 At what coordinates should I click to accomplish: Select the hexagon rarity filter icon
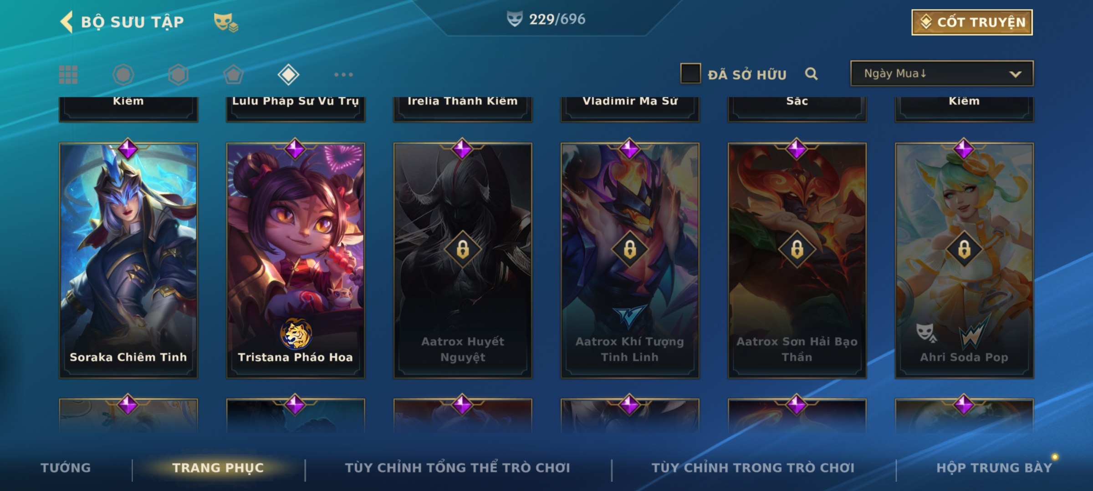tap(178, 75)
